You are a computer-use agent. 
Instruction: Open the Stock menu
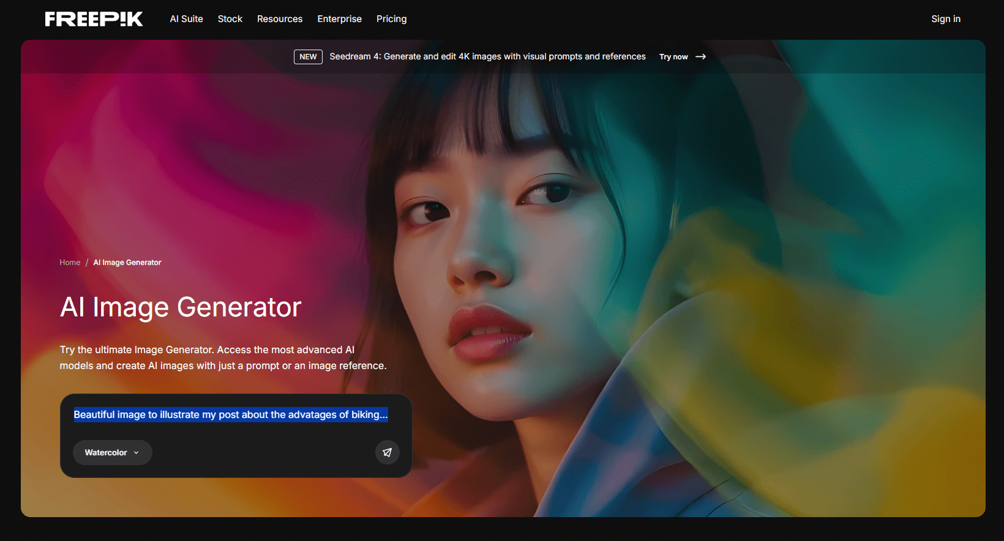coord(230,19)
